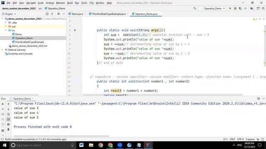Print the Run console output
Viewport: 266px width, 149px height.
(8, 124)
